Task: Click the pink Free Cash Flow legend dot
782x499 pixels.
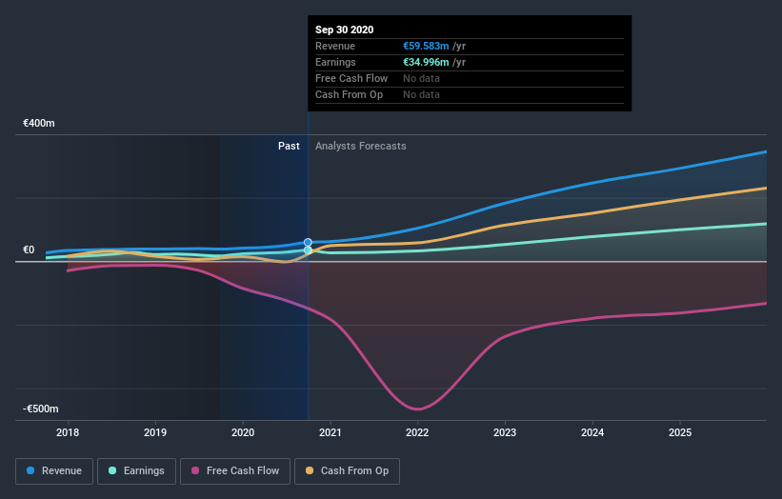Action: (x=195, y=470)
